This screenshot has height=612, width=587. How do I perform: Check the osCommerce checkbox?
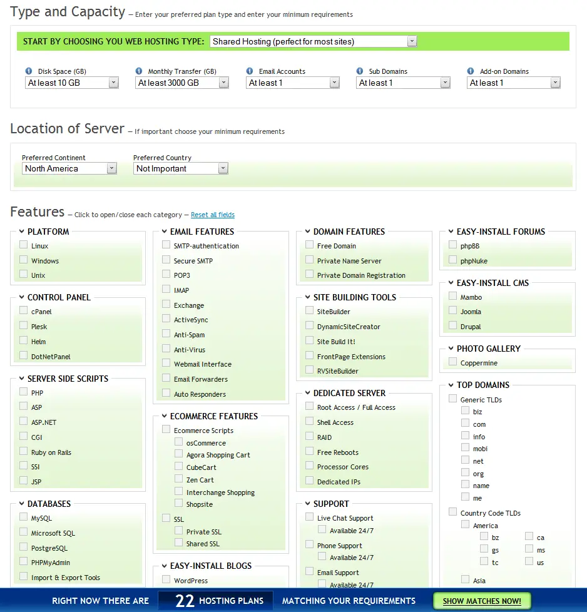point(178,442)
